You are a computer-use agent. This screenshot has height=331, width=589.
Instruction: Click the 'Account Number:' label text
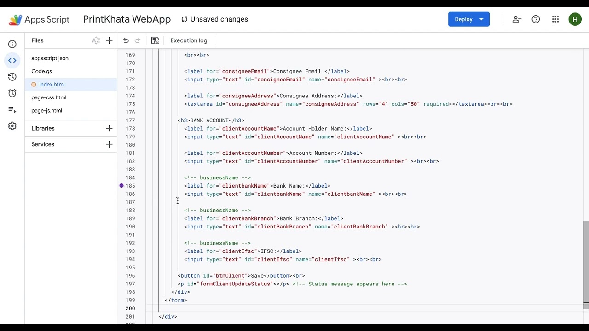point(312,153)
